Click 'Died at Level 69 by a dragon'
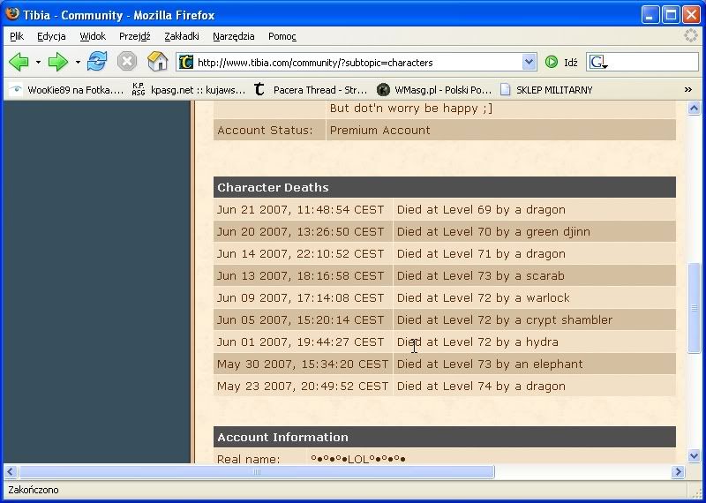The width and height of the screenshot is (706, 503). point(481,210)
